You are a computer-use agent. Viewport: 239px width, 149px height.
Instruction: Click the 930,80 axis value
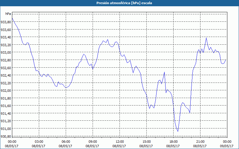(6, 136)
